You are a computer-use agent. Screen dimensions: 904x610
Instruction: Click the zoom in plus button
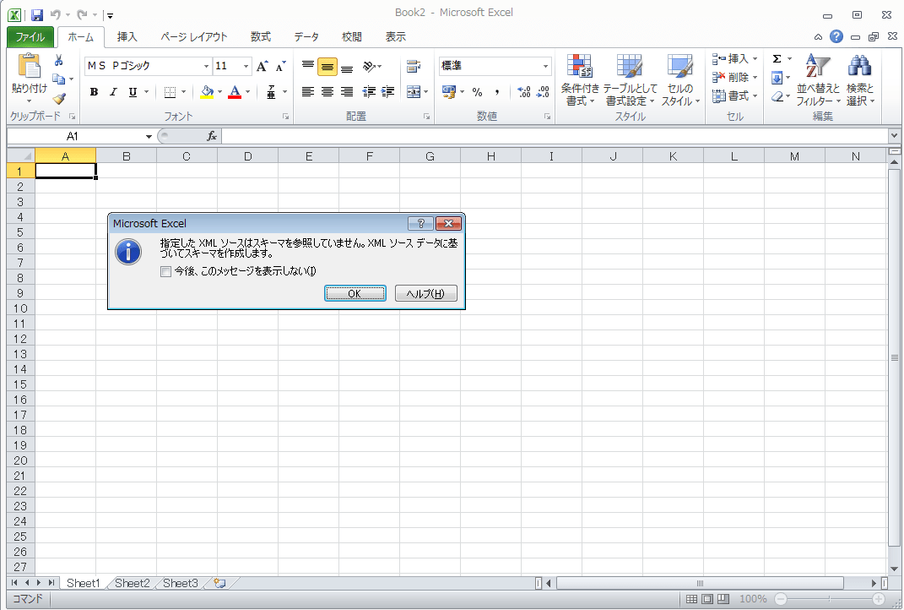[x=879, y=599]
